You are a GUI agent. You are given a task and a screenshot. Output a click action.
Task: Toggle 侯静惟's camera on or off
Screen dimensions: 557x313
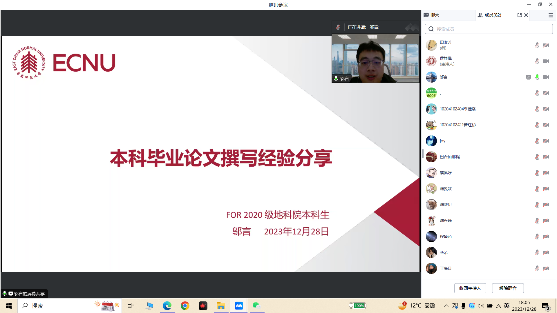546,61
